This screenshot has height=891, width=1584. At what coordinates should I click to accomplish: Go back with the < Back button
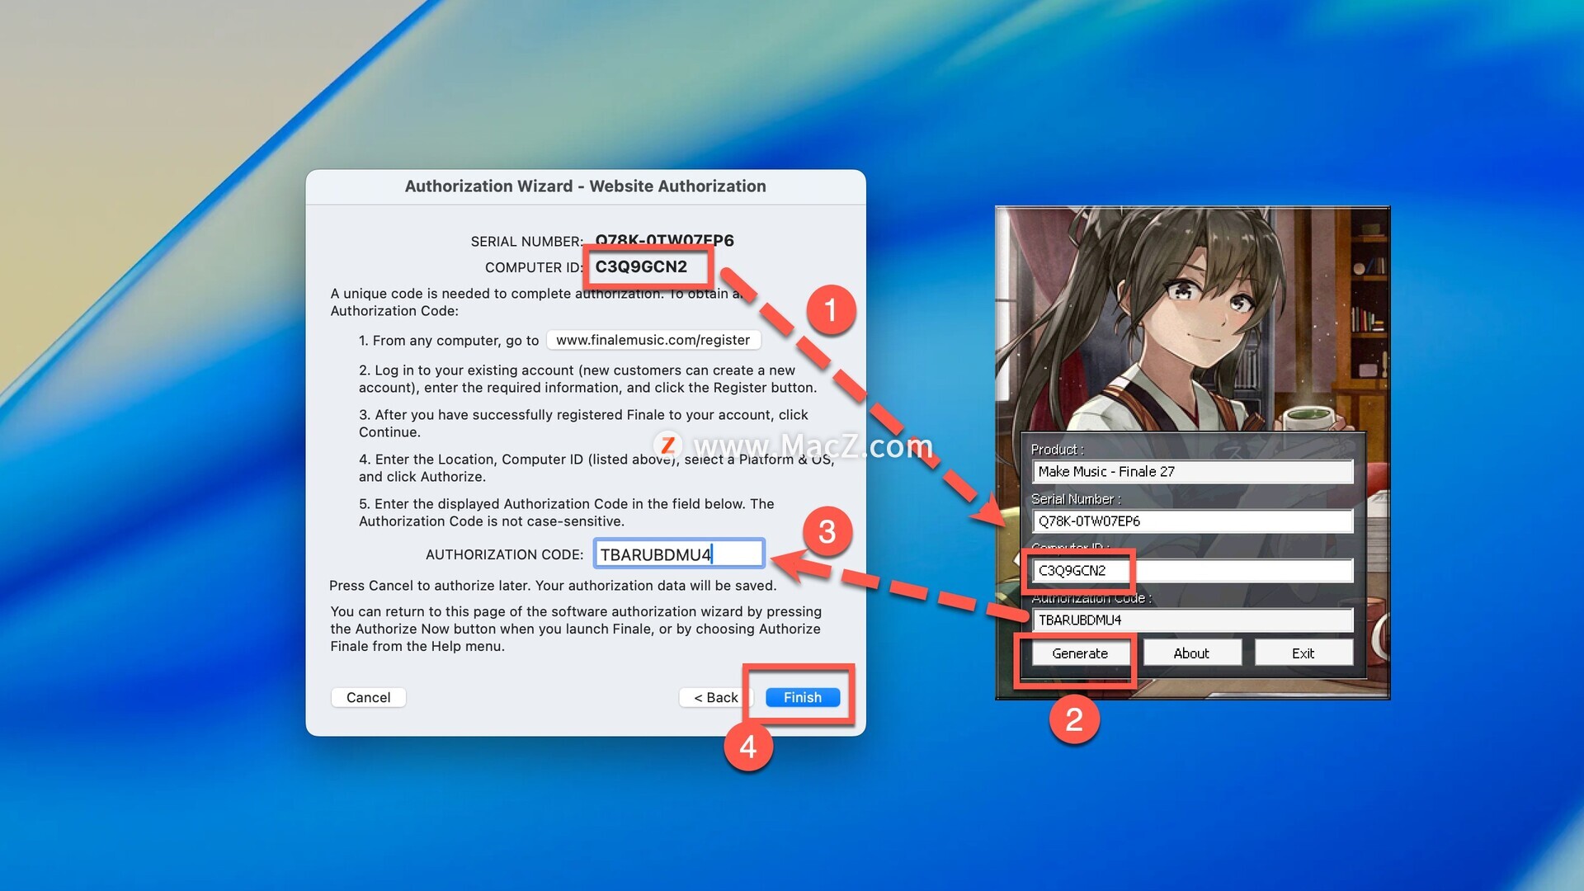click(x=714, y=697)
